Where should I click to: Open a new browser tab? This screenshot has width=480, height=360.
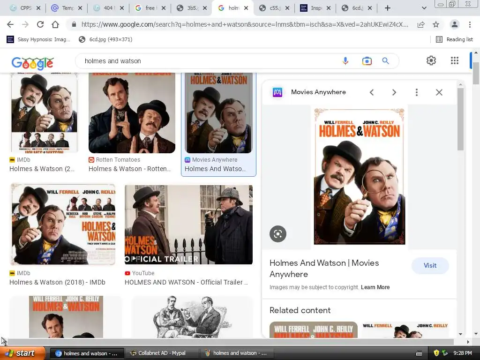click(388, 8)
